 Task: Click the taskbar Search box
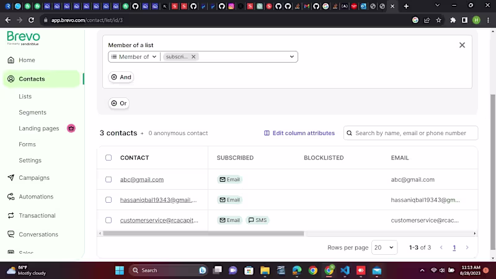point(168,270)
